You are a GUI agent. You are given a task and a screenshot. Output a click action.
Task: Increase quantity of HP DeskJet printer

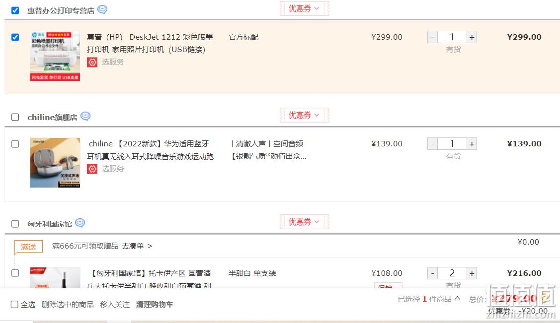tap(472, 37)
